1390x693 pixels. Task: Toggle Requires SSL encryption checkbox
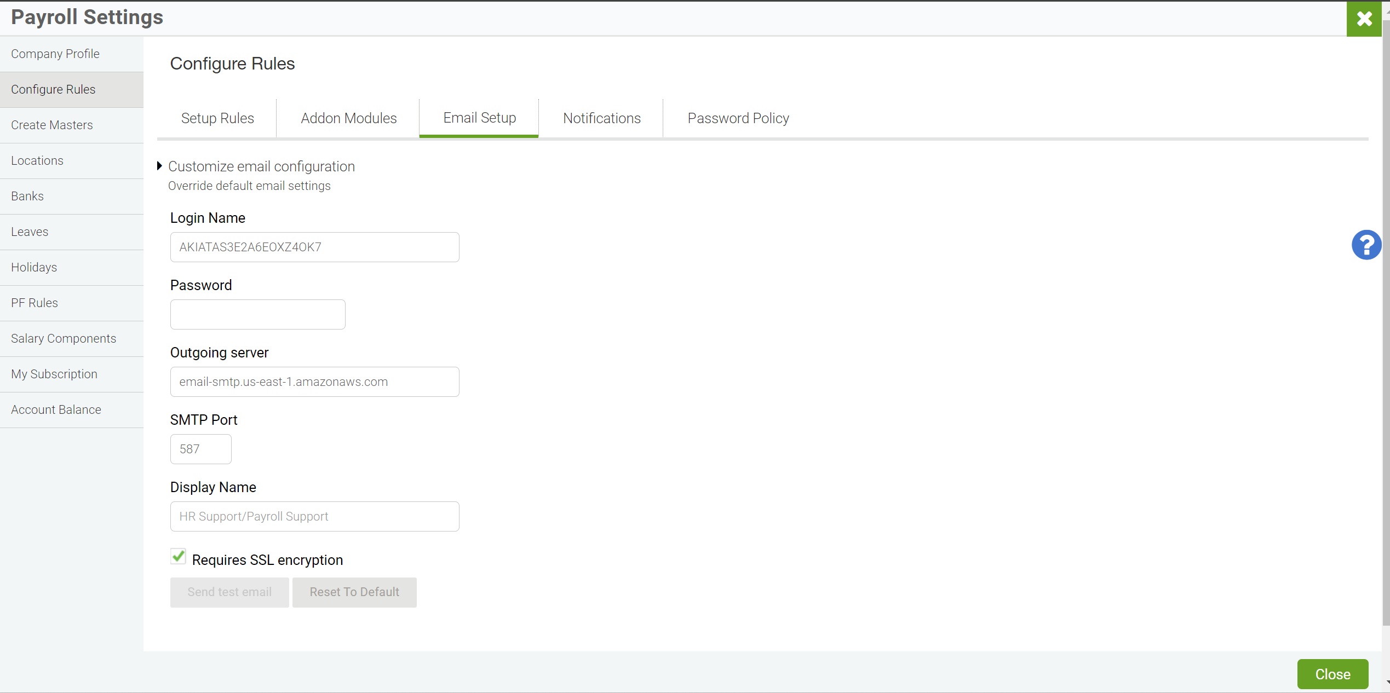178,557
